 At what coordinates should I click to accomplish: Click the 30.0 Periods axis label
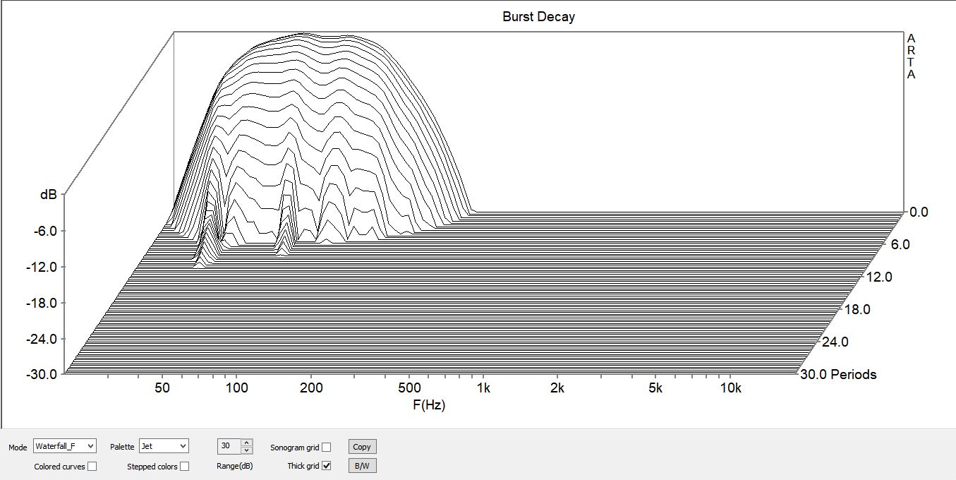tap(838, 374)
